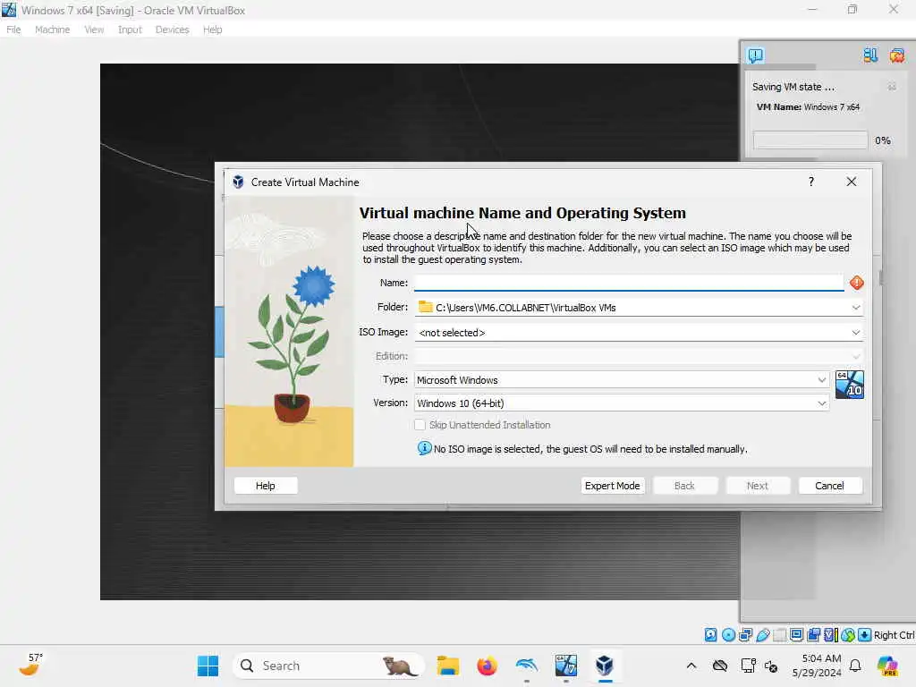The width and height of the screenshot is (916, 687).
Task: Open the View menu
Action: [x=93, y=30]
